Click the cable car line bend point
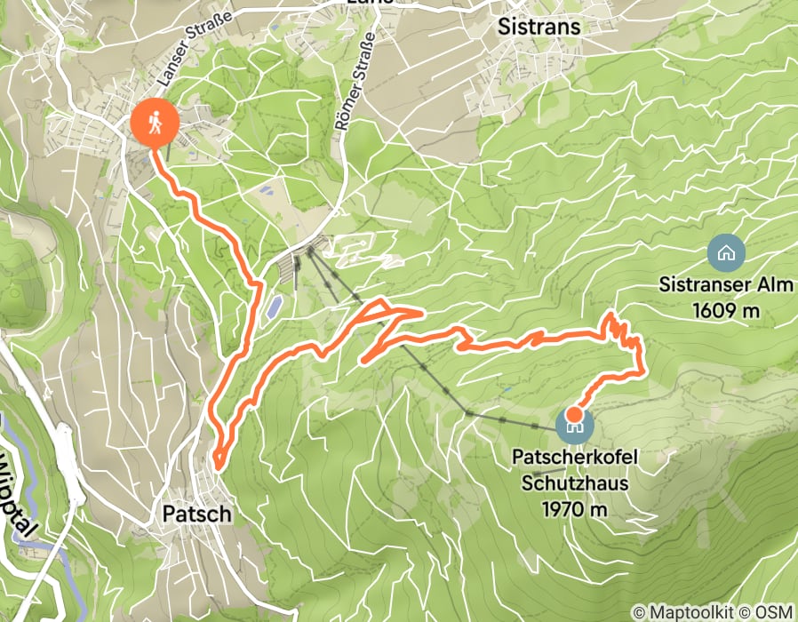 coord(466,411)
